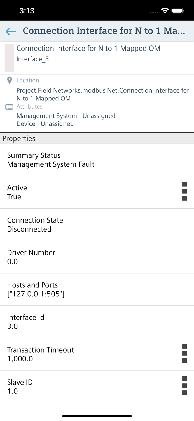Image resolution: width=194 pixels, height=421 pixels.
Task: Tap the Interface_3 name label
Action: [x=33, y=59]
